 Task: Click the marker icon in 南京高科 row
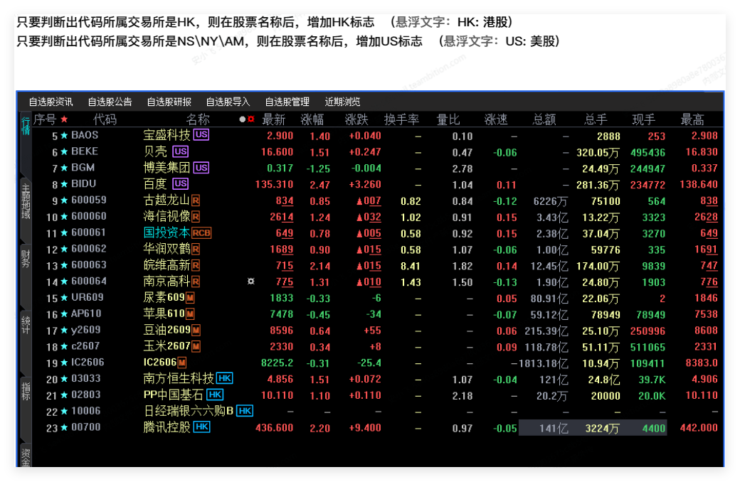pos(251,282)
